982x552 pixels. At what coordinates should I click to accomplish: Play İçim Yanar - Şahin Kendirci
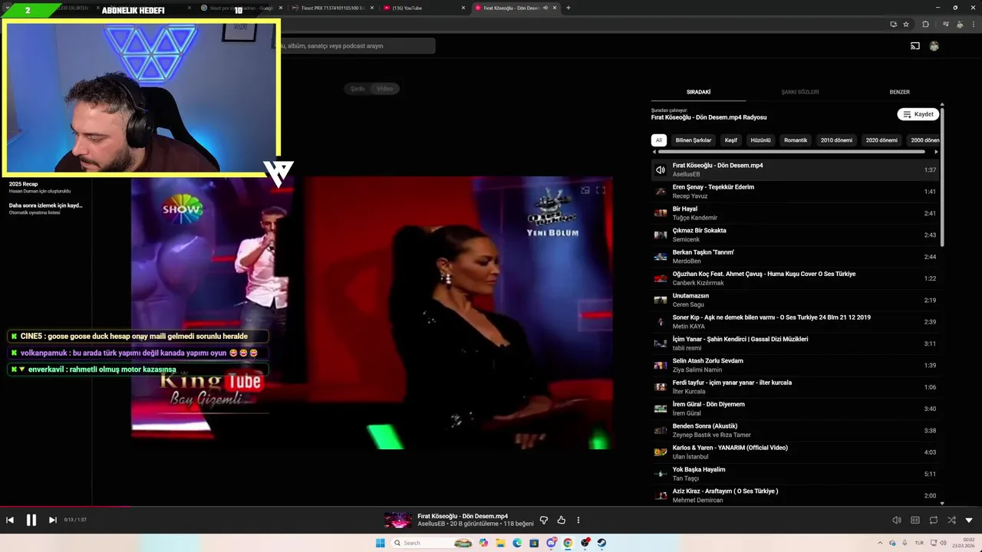click(795, 343)
